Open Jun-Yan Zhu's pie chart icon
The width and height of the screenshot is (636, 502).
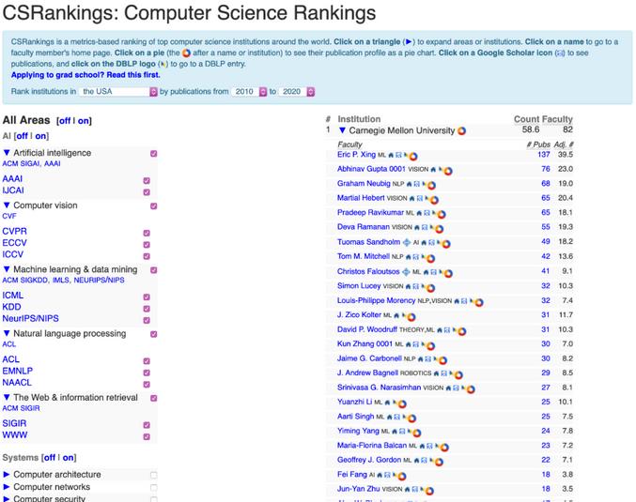click(x=429, y=491)
